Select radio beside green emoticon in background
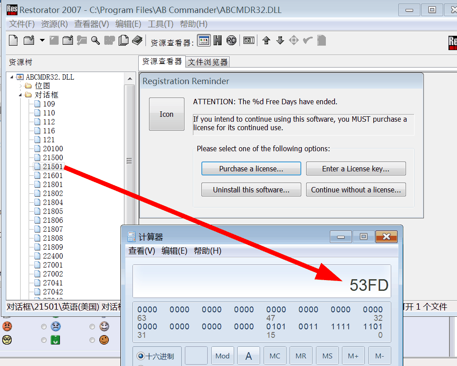The height and width of the screenshot is (366, 457). [44, 340]
